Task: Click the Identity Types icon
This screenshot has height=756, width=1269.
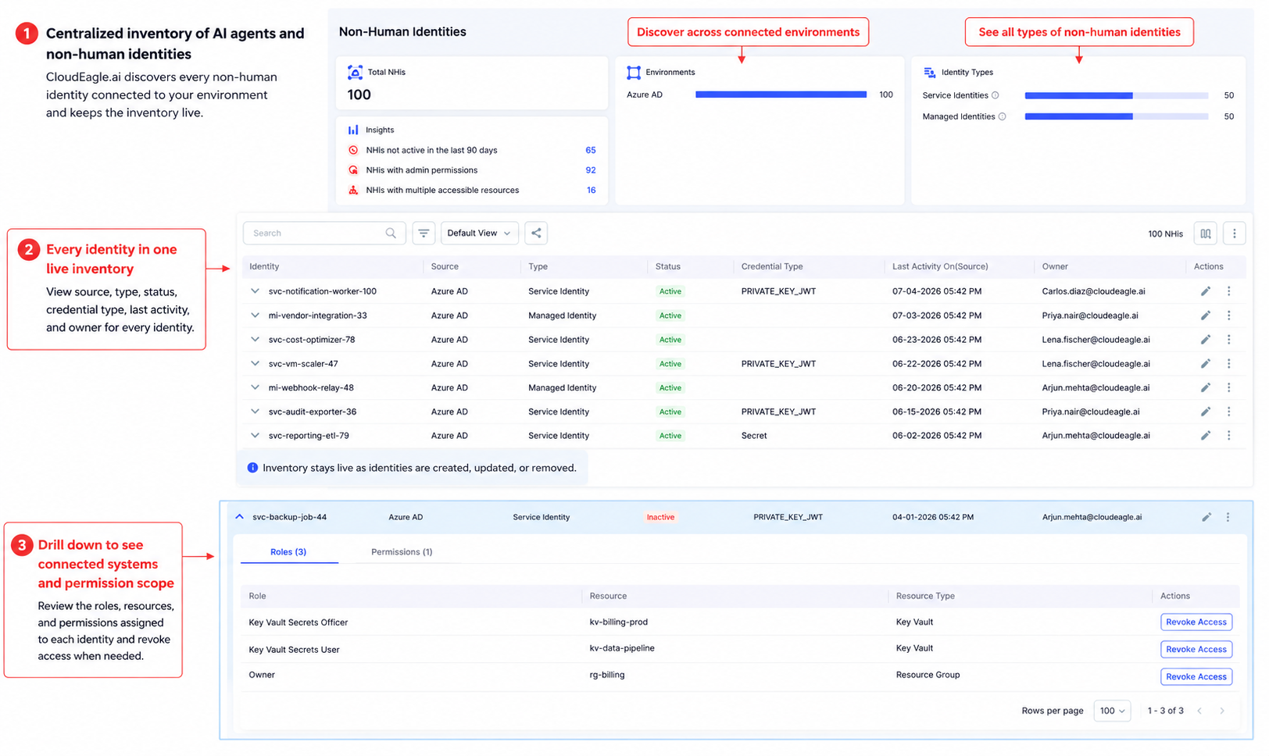Action: (x=929, y=72)
